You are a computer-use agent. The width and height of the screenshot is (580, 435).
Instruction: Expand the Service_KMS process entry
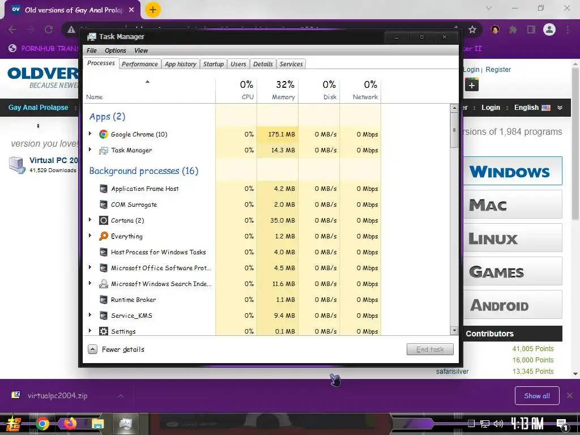(x=90, y=315)
